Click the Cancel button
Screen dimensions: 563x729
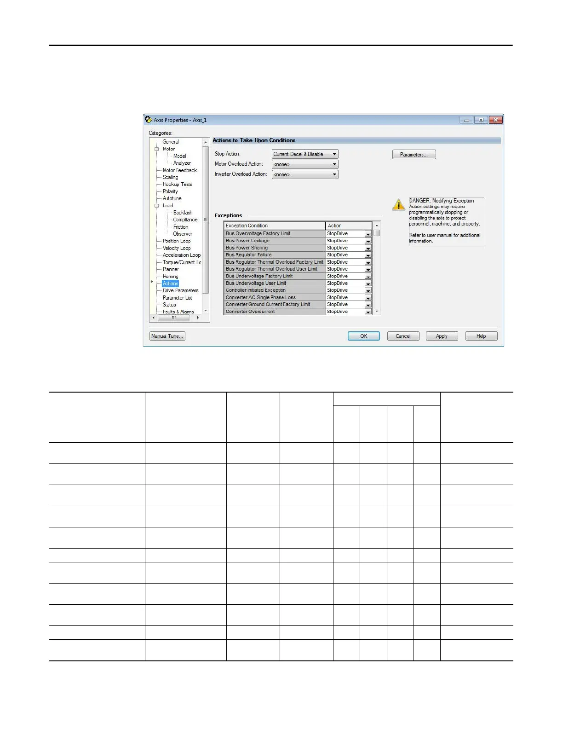pos(403,336)
